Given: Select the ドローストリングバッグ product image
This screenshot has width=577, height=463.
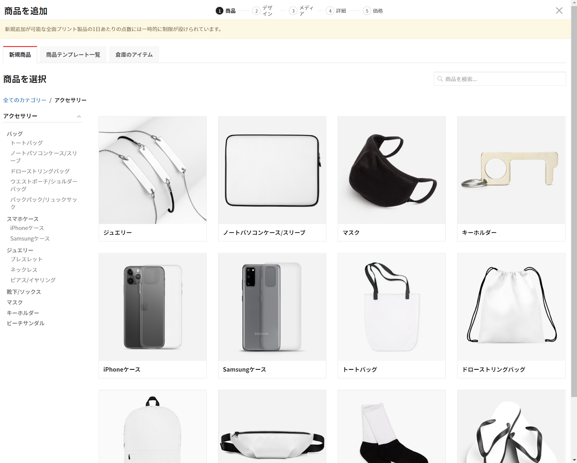Looking at the screenshot, I should [x=511, y=307].
